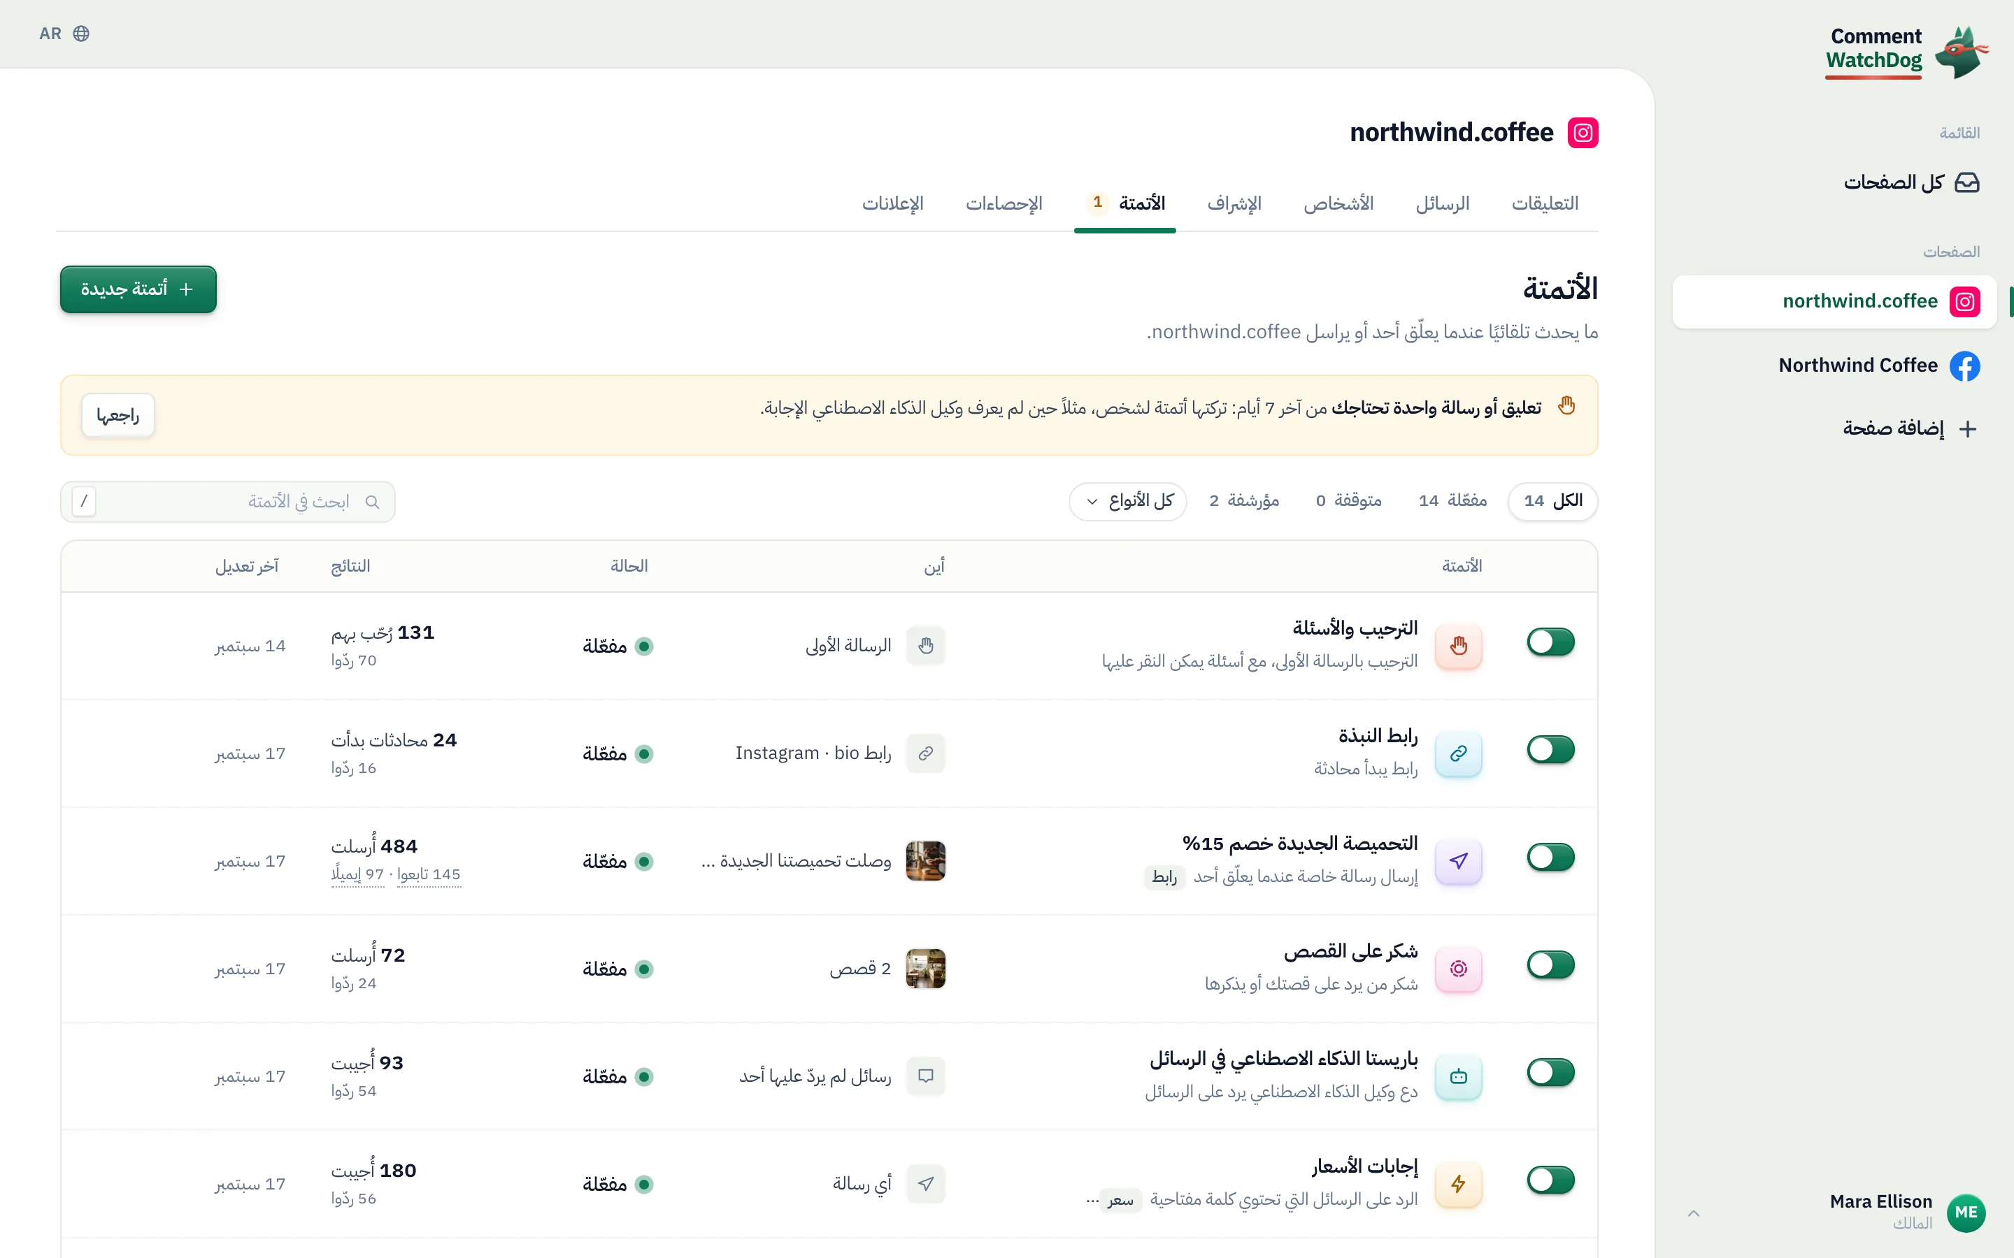
Task: Open the الإشراف tab
Action: (x=1234, y=204)
